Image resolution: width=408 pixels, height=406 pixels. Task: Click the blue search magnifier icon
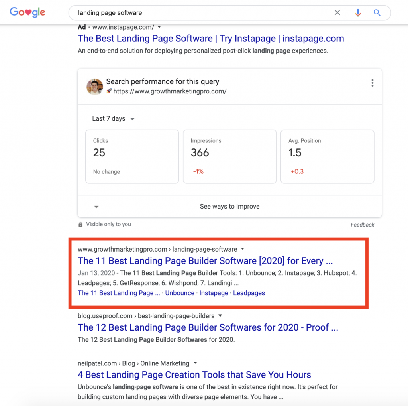point(377,12)
